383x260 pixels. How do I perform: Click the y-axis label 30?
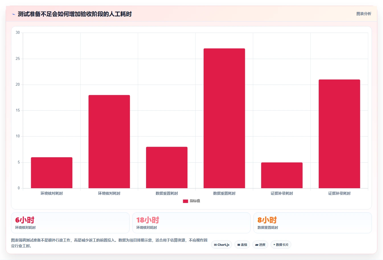click(x=18, y=33)
